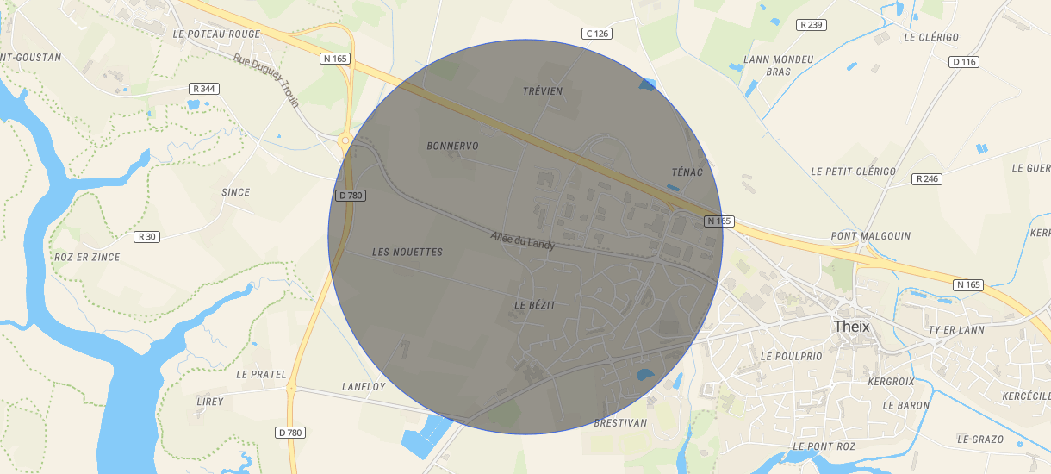Image resolution: width=1051 pixels, height=474 pixels.
Task: Click the Brestivan label below the circle
Action: pyautogui.click(x=620, y=423)
